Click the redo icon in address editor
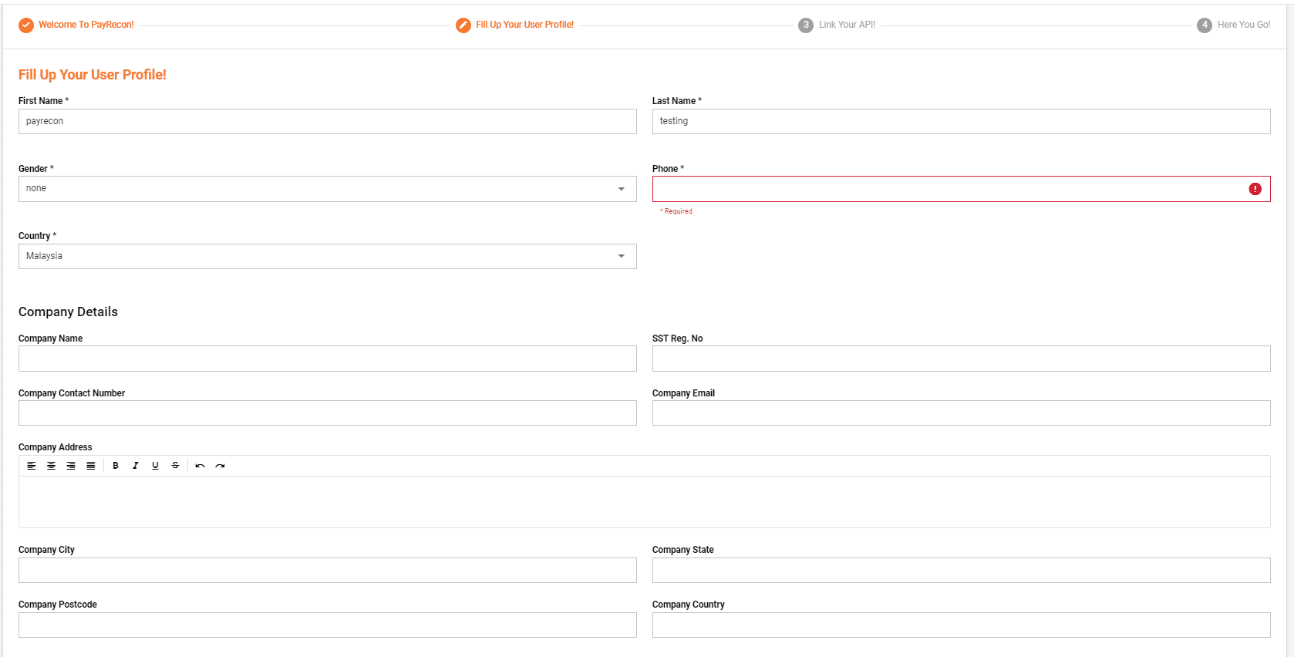The height and width of the screenshot is (657, 1294). [221, 466]
